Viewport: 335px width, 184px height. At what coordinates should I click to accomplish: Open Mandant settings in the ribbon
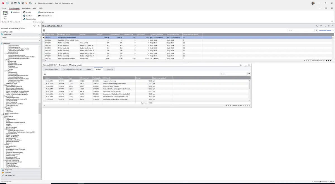pos(15,12)
